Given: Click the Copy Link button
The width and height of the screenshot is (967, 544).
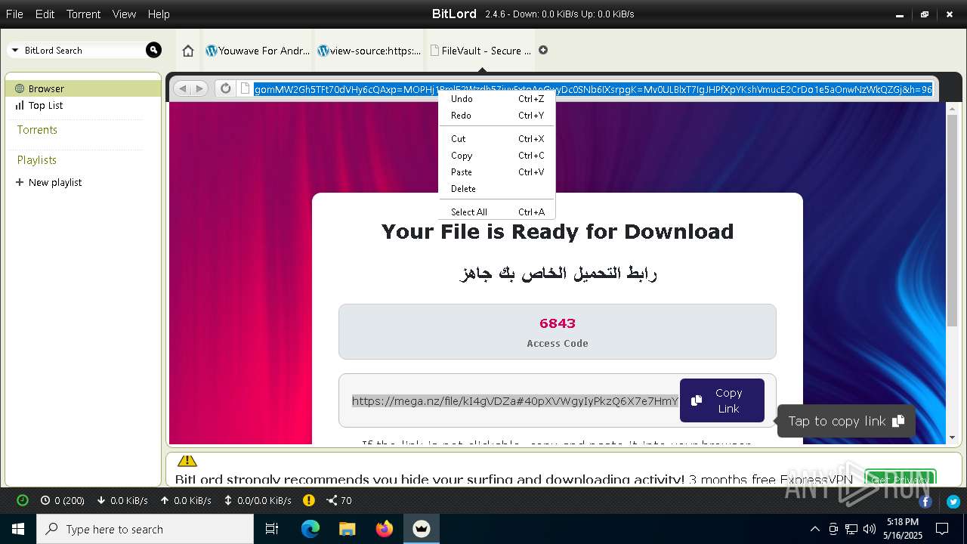Looking at the screenshot, I should pyautogui.click(x=722, y=400).
